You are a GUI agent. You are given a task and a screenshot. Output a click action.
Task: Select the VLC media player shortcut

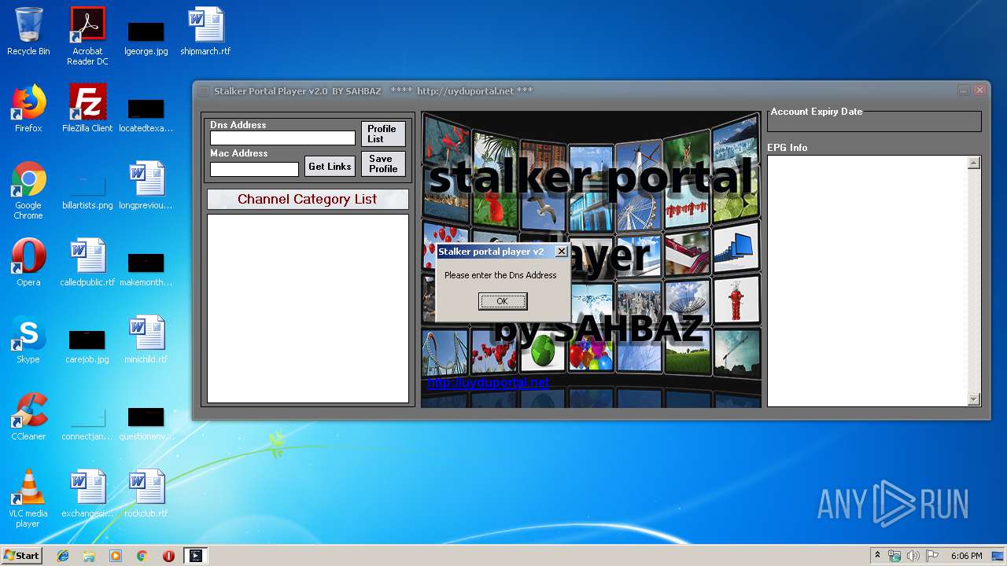click(28, 499)
